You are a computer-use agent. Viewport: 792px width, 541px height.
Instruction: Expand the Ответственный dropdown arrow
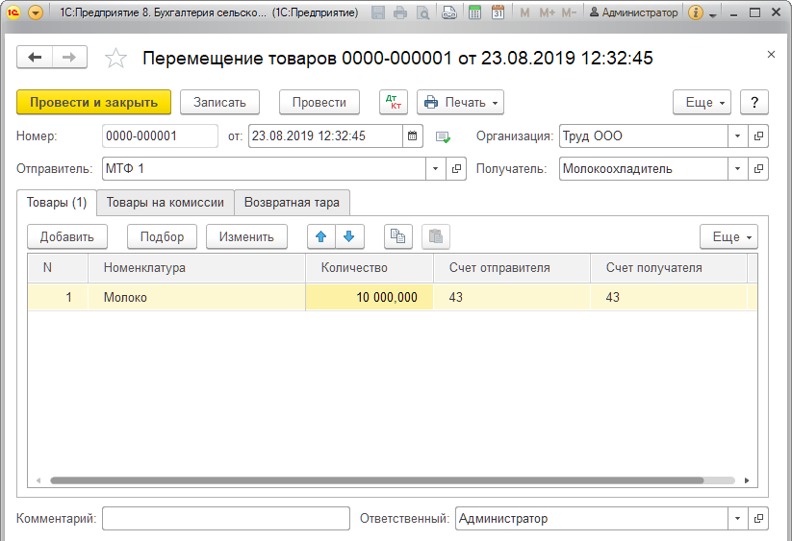coord(737,519)
